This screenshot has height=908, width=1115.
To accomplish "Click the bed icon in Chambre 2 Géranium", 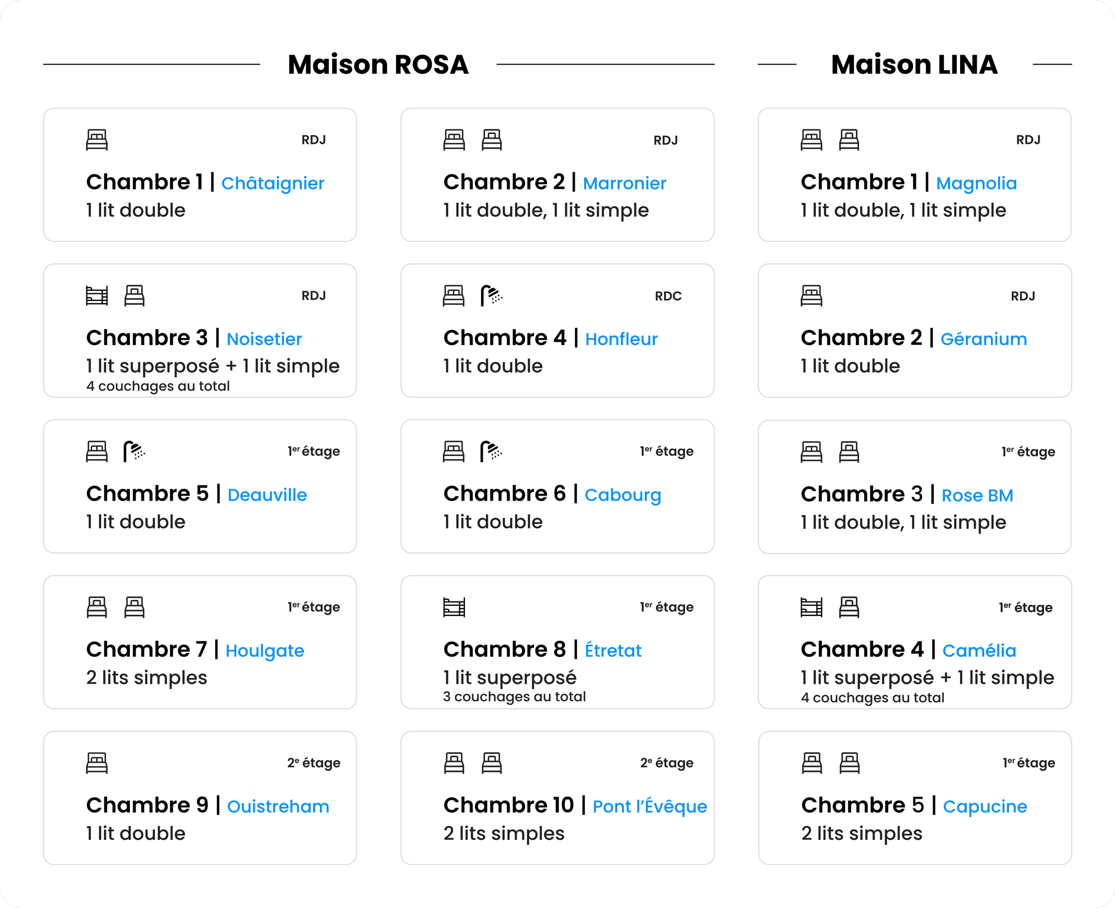I will 811,295.
